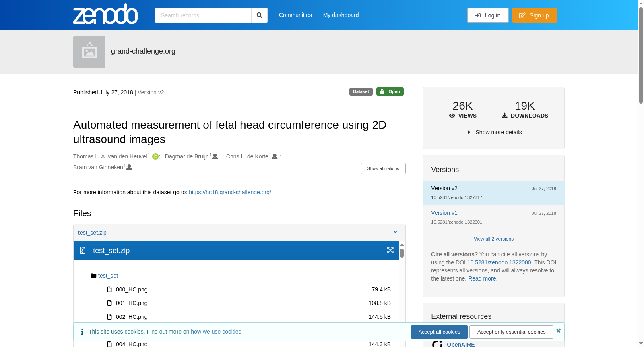This screenshot has height=347, width=644.
Task: Click ORCID icon beside Thomas van den Heuvel
Action: [x=155, y=156]
